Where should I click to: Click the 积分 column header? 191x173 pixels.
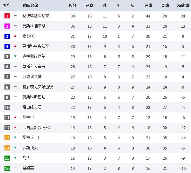pyautogui.click(x=73, y=6)
